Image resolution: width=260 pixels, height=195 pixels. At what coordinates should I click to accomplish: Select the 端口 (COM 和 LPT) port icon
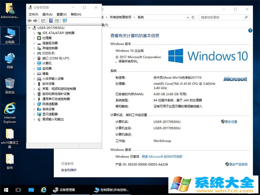pyautogui.click(x=39, y=58)
